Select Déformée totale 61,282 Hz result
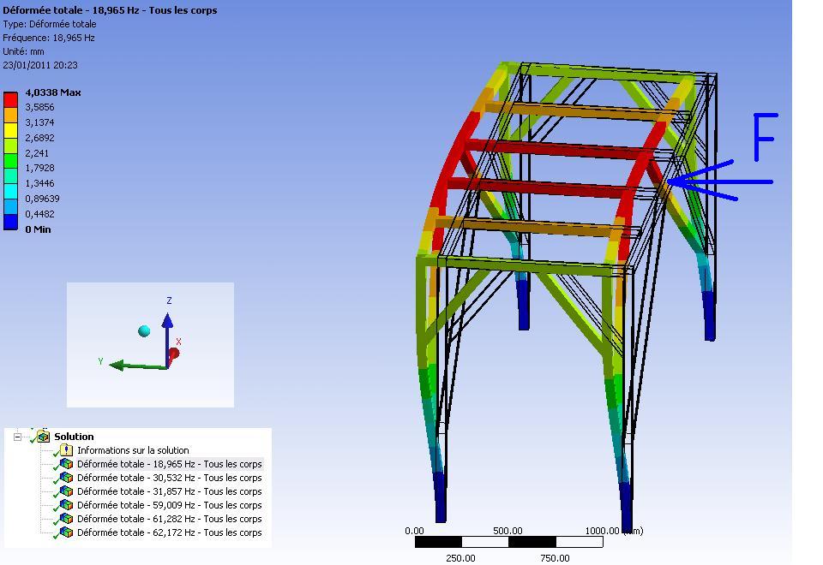Screen dimensions: 823x565 coord(169,519)
